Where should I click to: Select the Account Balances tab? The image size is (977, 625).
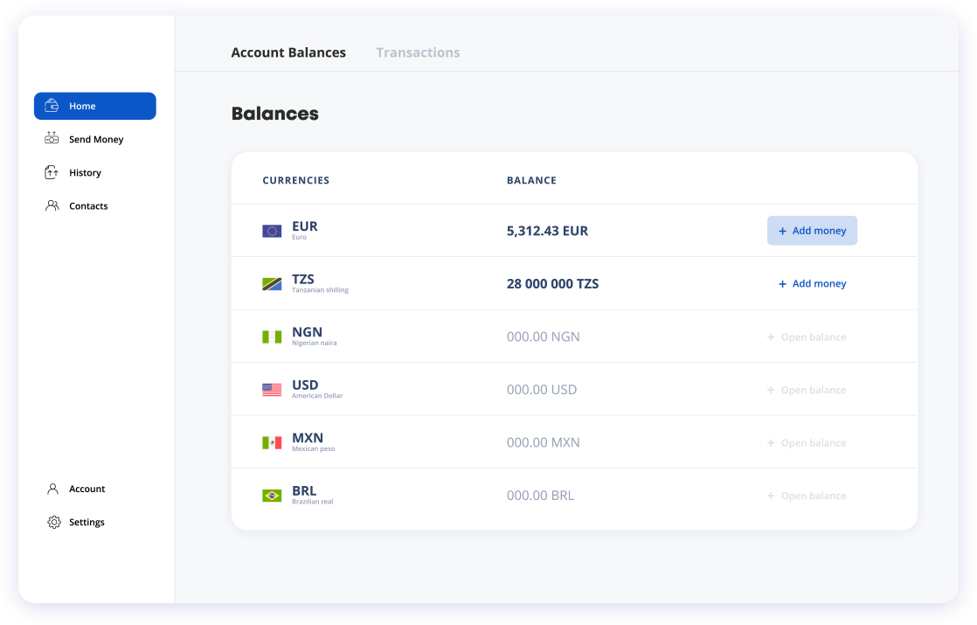point(288,52)
